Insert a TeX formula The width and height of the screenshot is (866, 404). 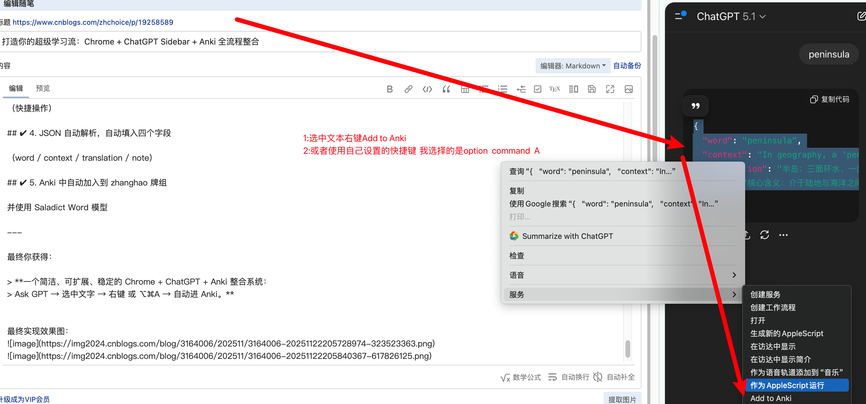pos(554,89)
